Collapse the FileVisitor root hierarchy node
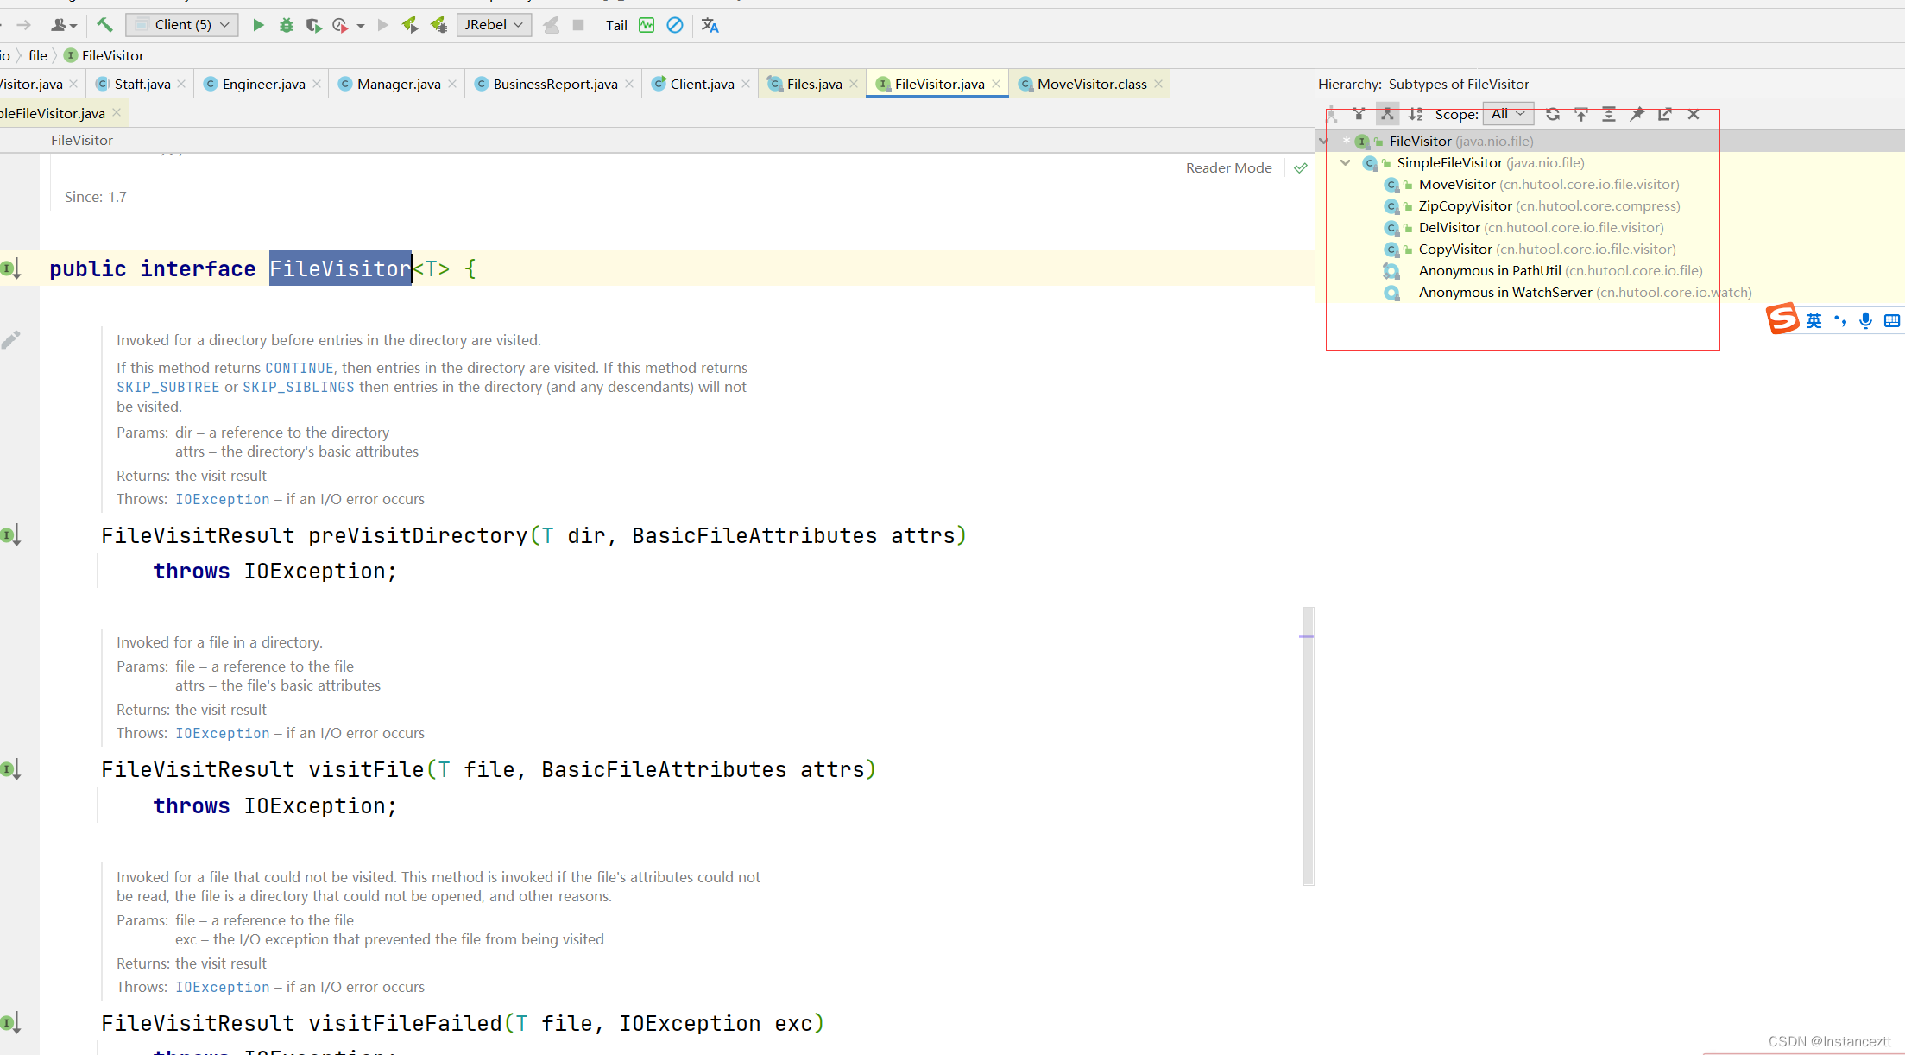This screenshot has height=1055, width=1905. point(1323,141)
